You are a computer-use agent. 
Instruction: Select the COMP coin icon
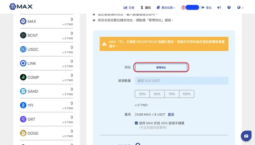[23, 77]
